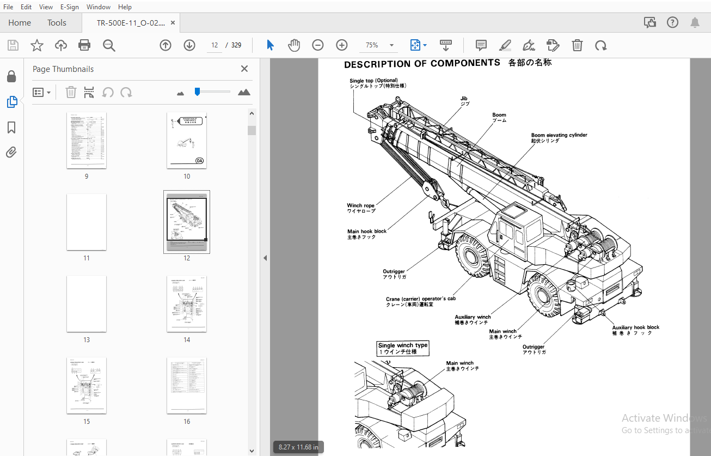Show the page thumbnails sidebar icon
This screenshot has width=711, height=456.
(x=11, y=102)
